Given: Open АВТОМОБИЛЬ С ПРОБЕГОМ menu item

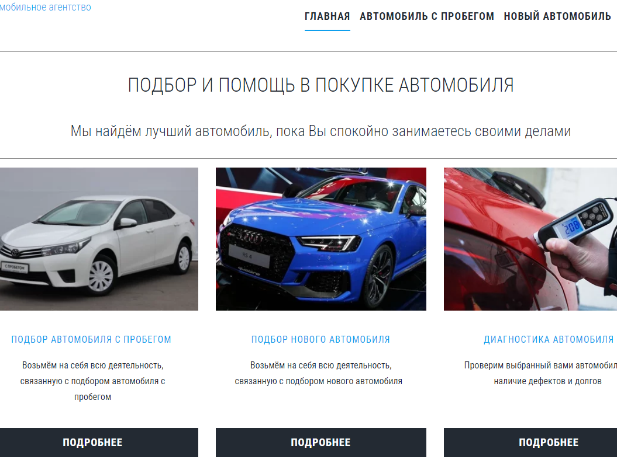Looking at the screenshot, I should [426, 16].
